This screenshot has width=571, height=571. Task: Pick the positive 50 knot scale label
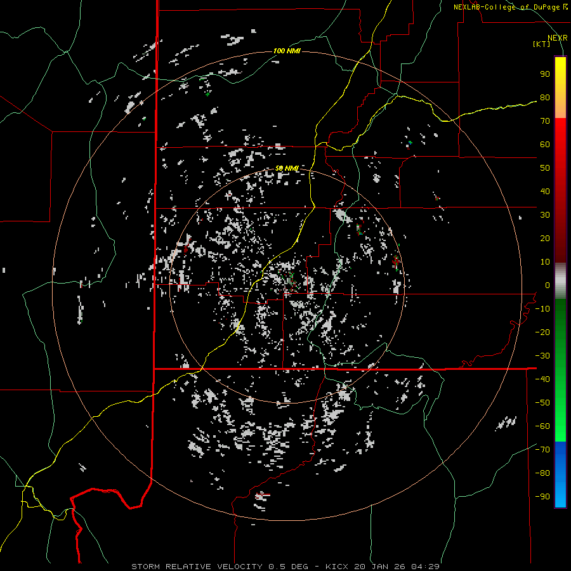[545, 168]
